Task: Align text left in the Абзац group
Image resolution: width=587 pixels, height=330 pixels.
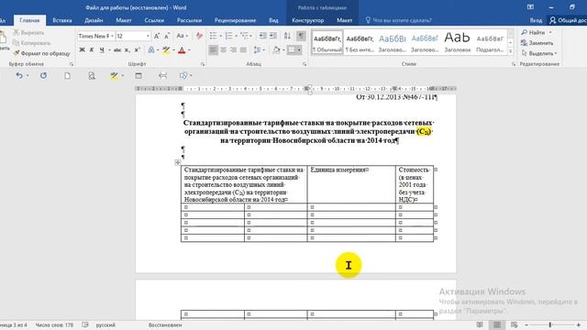Action: (213, 49)
